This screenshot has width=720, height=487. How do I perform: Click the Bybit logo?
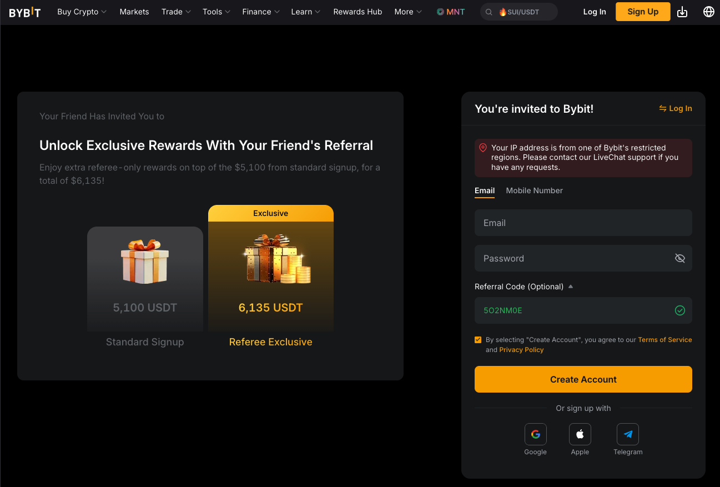[24, 11]
